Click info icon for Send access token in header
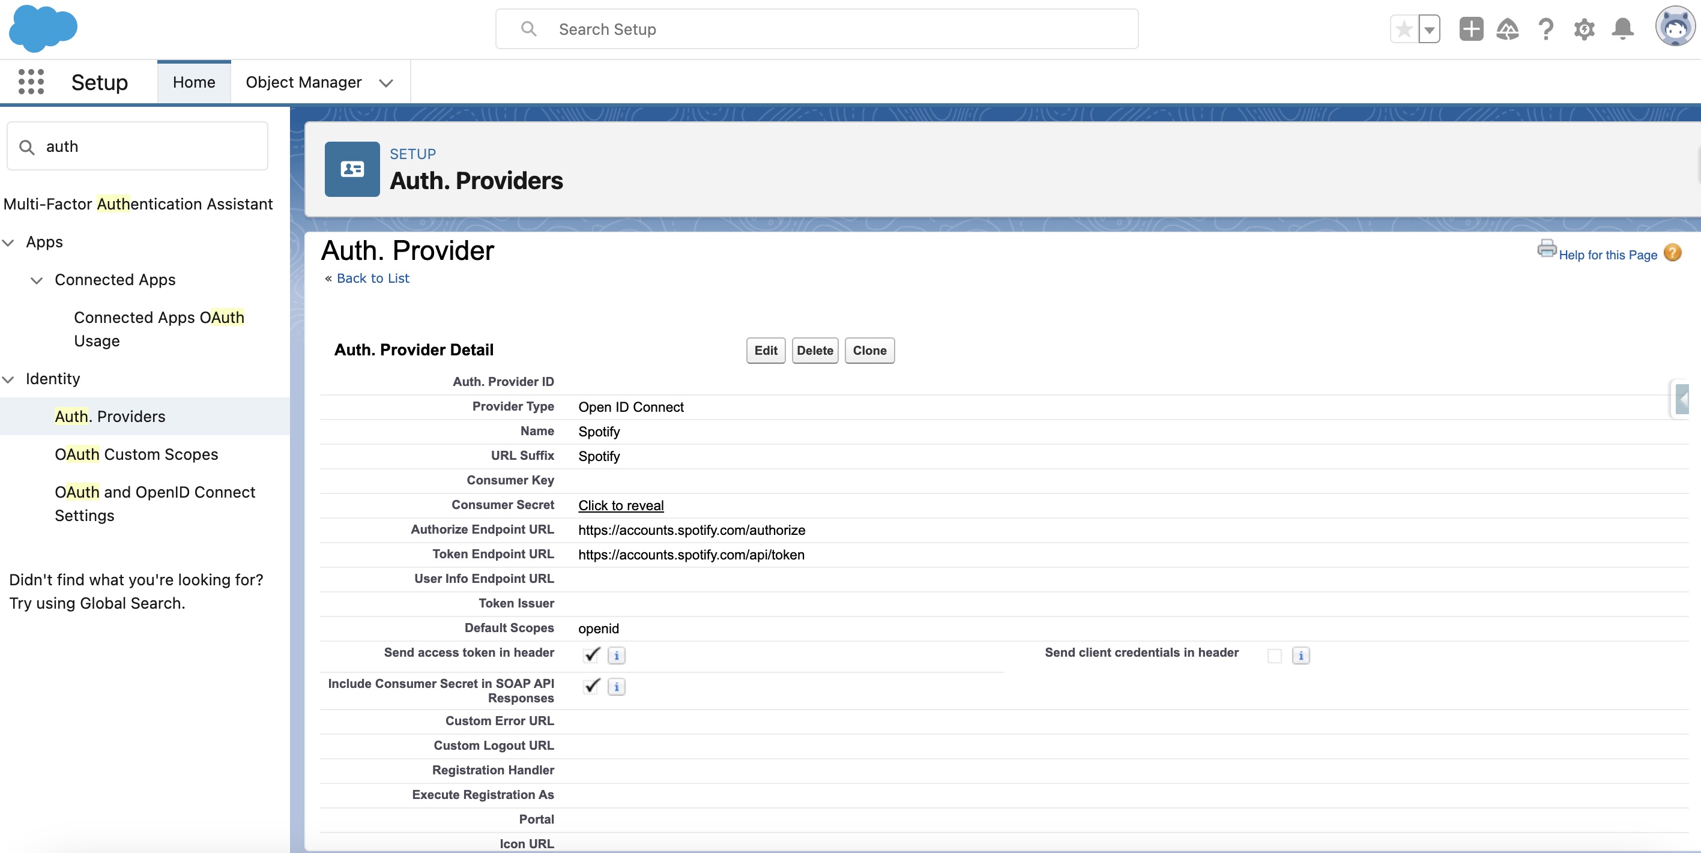The height and width of the screenshot is (853, 1701). coord(616,656)
